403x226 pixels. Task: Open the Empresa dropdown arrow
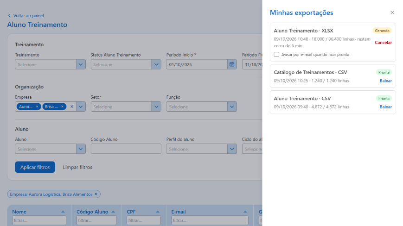point(81,107)
